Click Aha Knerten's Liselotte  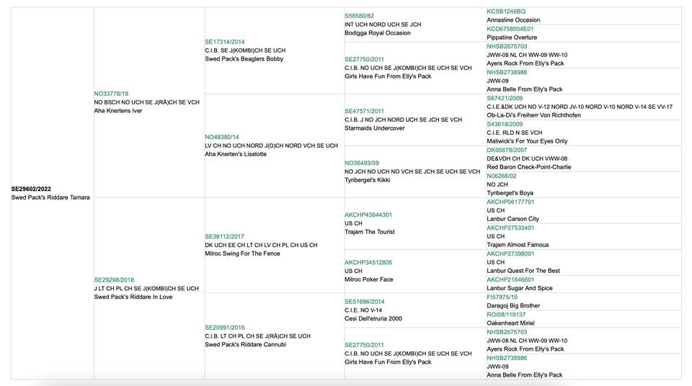[x=236, y=154]
